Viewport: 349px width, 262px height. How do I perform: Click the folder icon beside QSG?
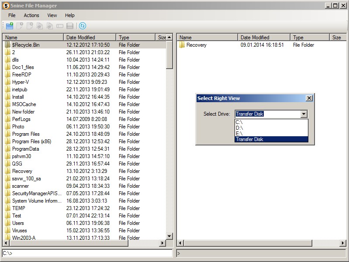coord(7,164)
